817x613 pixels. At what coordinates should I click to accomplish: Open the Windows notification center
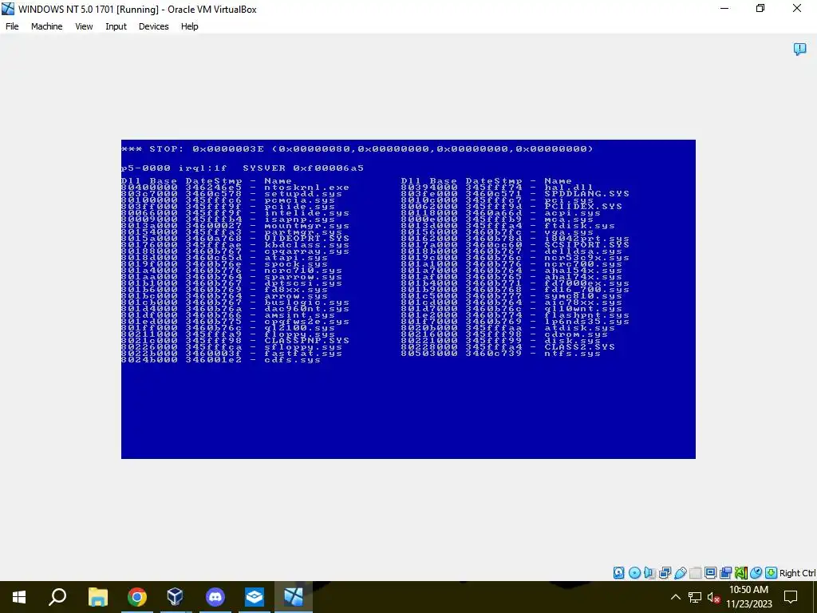point(791,597)
